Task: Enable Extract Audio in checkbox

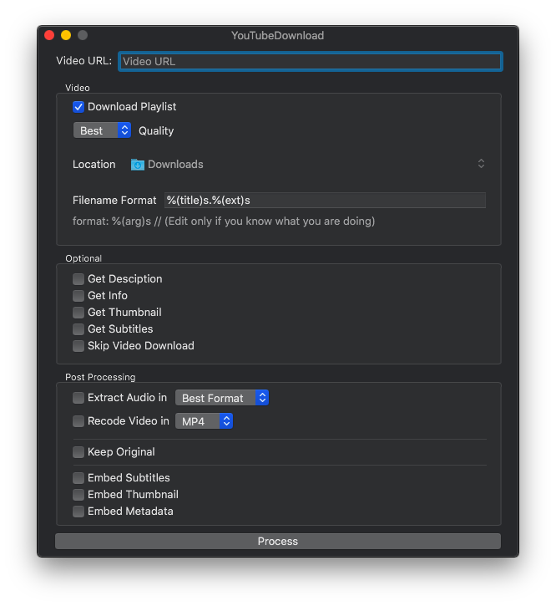Action: pos(78,398)
